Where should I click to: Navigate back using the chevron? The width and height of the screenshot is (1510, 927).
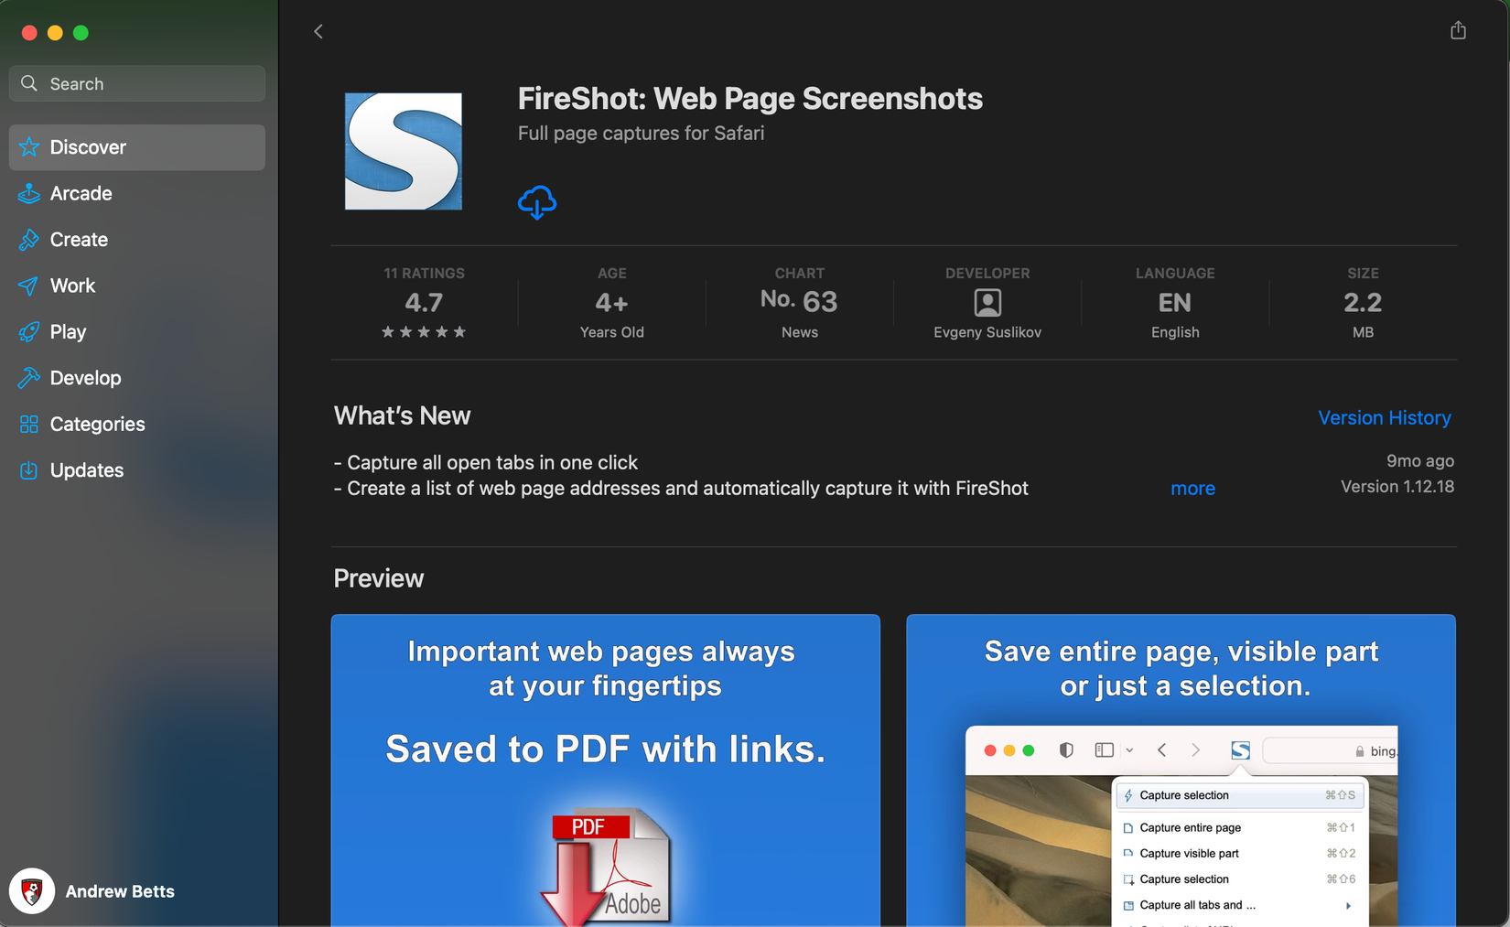coord(318,30)
